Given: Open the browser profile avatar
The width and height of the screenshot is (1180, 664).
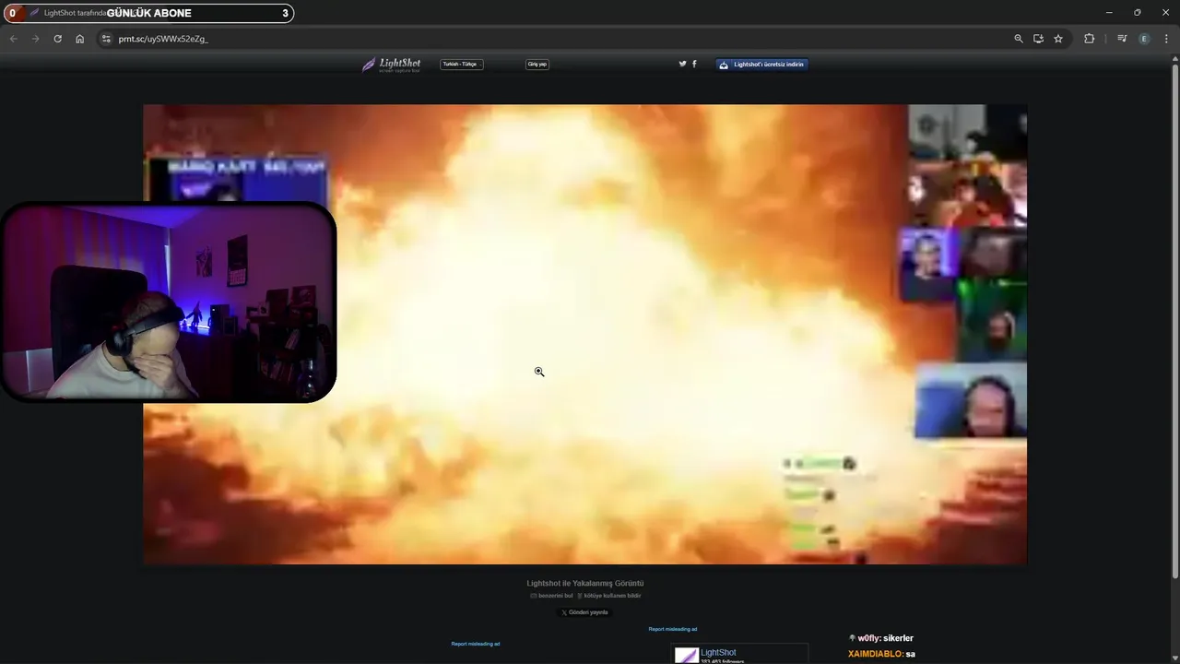Looking at the screenshot, I should point(1144,39).
